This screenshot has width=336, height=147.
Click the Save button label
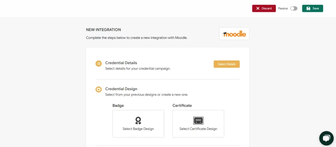tap(316, 8)
